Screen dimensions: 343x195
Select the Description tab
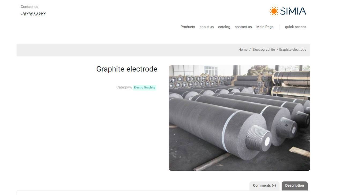click(x=294, y=186)
